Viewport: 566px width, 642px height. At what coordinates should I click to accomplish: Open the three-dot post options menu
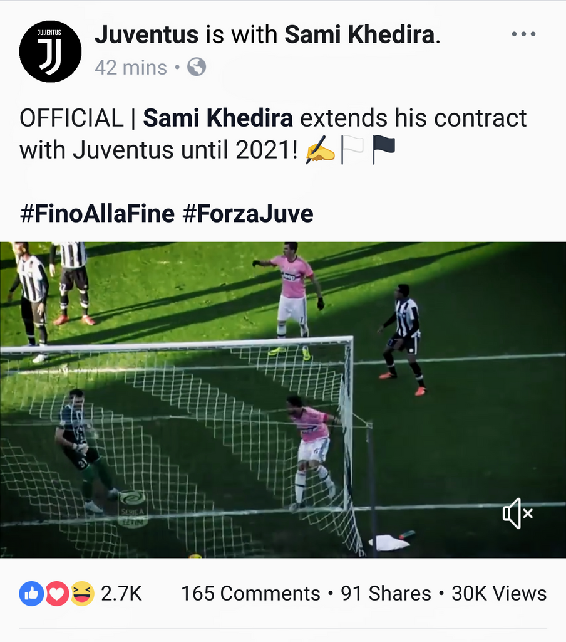523,34
